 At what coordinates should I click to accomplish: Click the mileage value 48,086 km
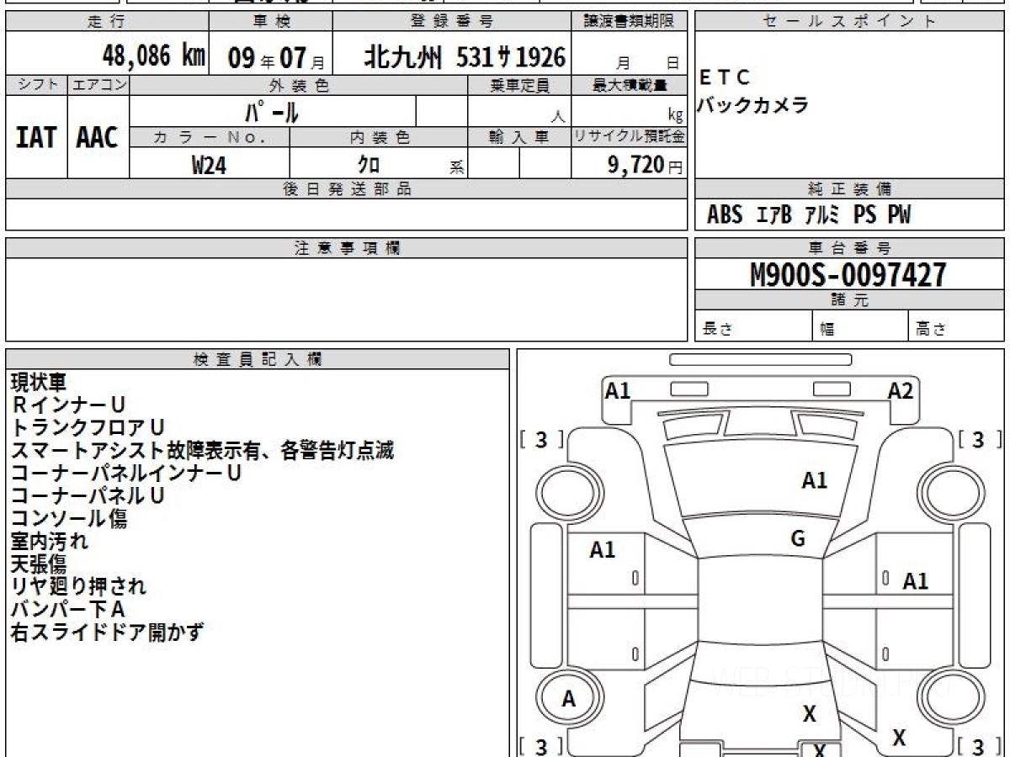[153, 57]
